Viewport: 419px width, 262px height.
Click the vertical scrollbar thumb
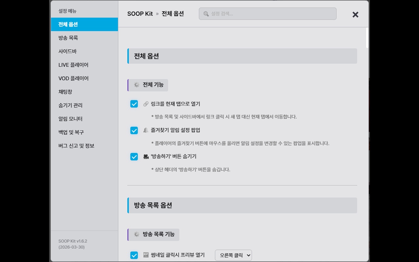point(367,38)
